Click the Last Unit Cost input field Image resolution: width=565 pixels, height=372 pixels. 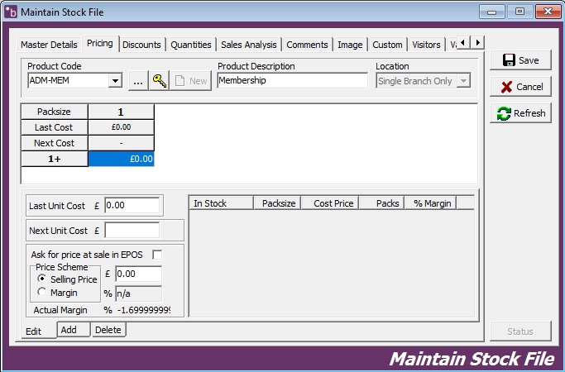coord(132,205)
